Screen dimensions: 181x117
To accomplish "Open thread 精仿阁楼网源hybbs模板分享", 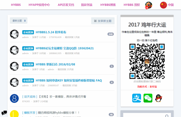I will pyautogui.click(x=59, y=113).
